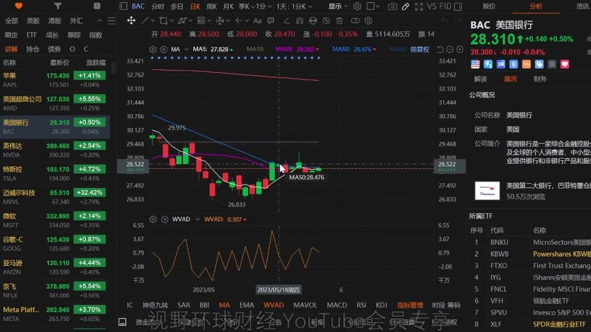Select the angle measurement tool

click(x=286, y=21)
